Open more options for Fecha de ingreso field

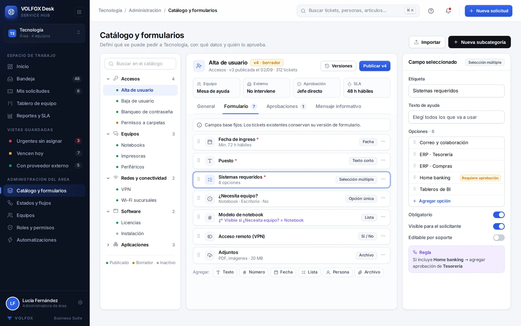click(x=383, y=141)
